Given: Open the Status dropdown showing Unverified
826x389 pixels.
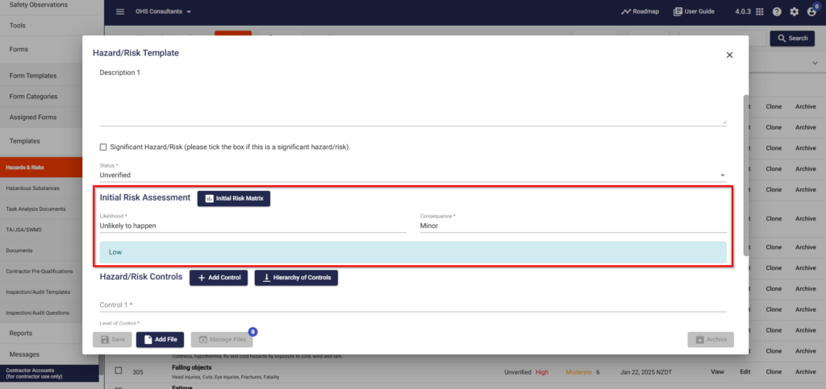Looking at the screenshot, I should coord(413,175).
